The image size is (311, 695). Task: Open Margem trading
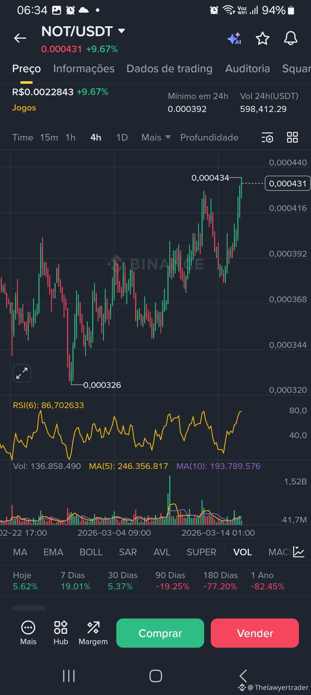point(93,633)
